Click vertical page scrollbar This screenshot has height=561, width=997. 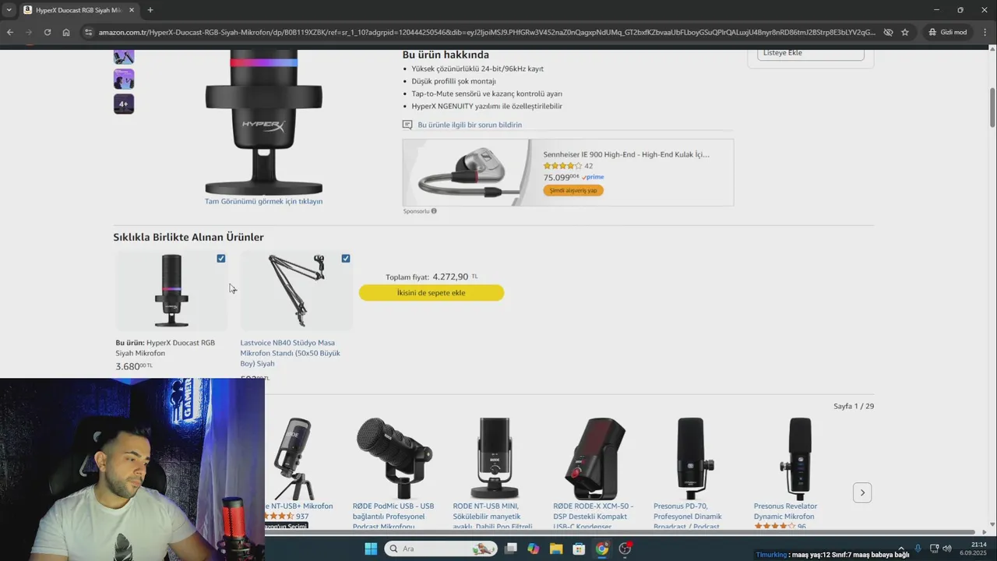[x=992, y=108]
